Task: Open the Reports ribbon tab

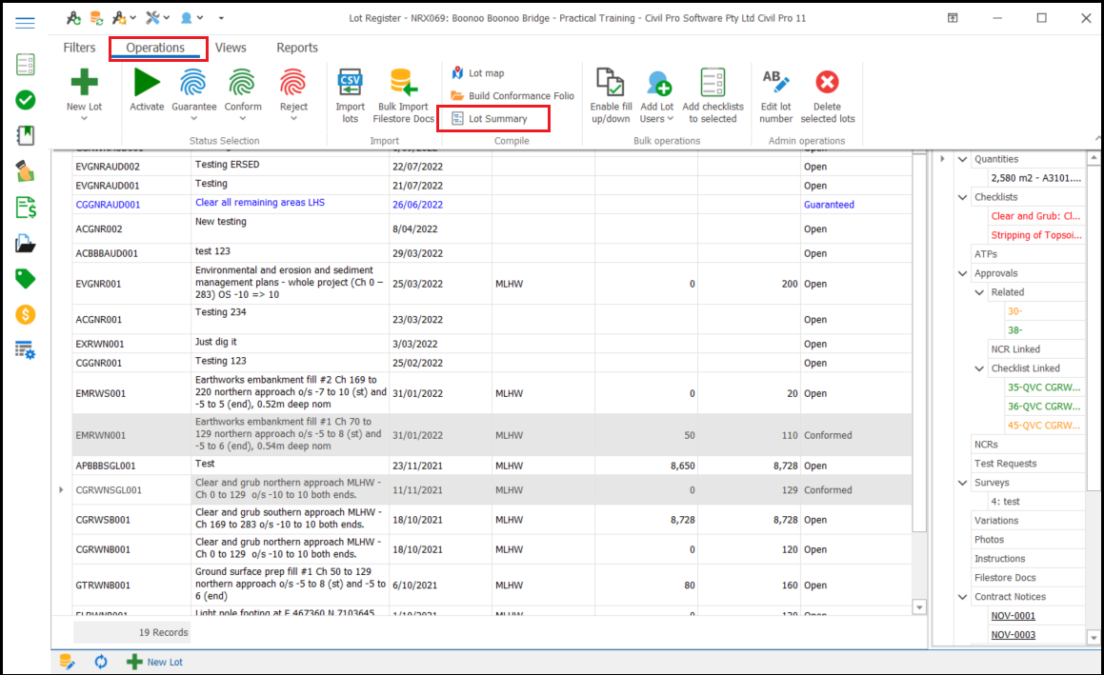Action: pyautogui.click(x=297, y=48)
